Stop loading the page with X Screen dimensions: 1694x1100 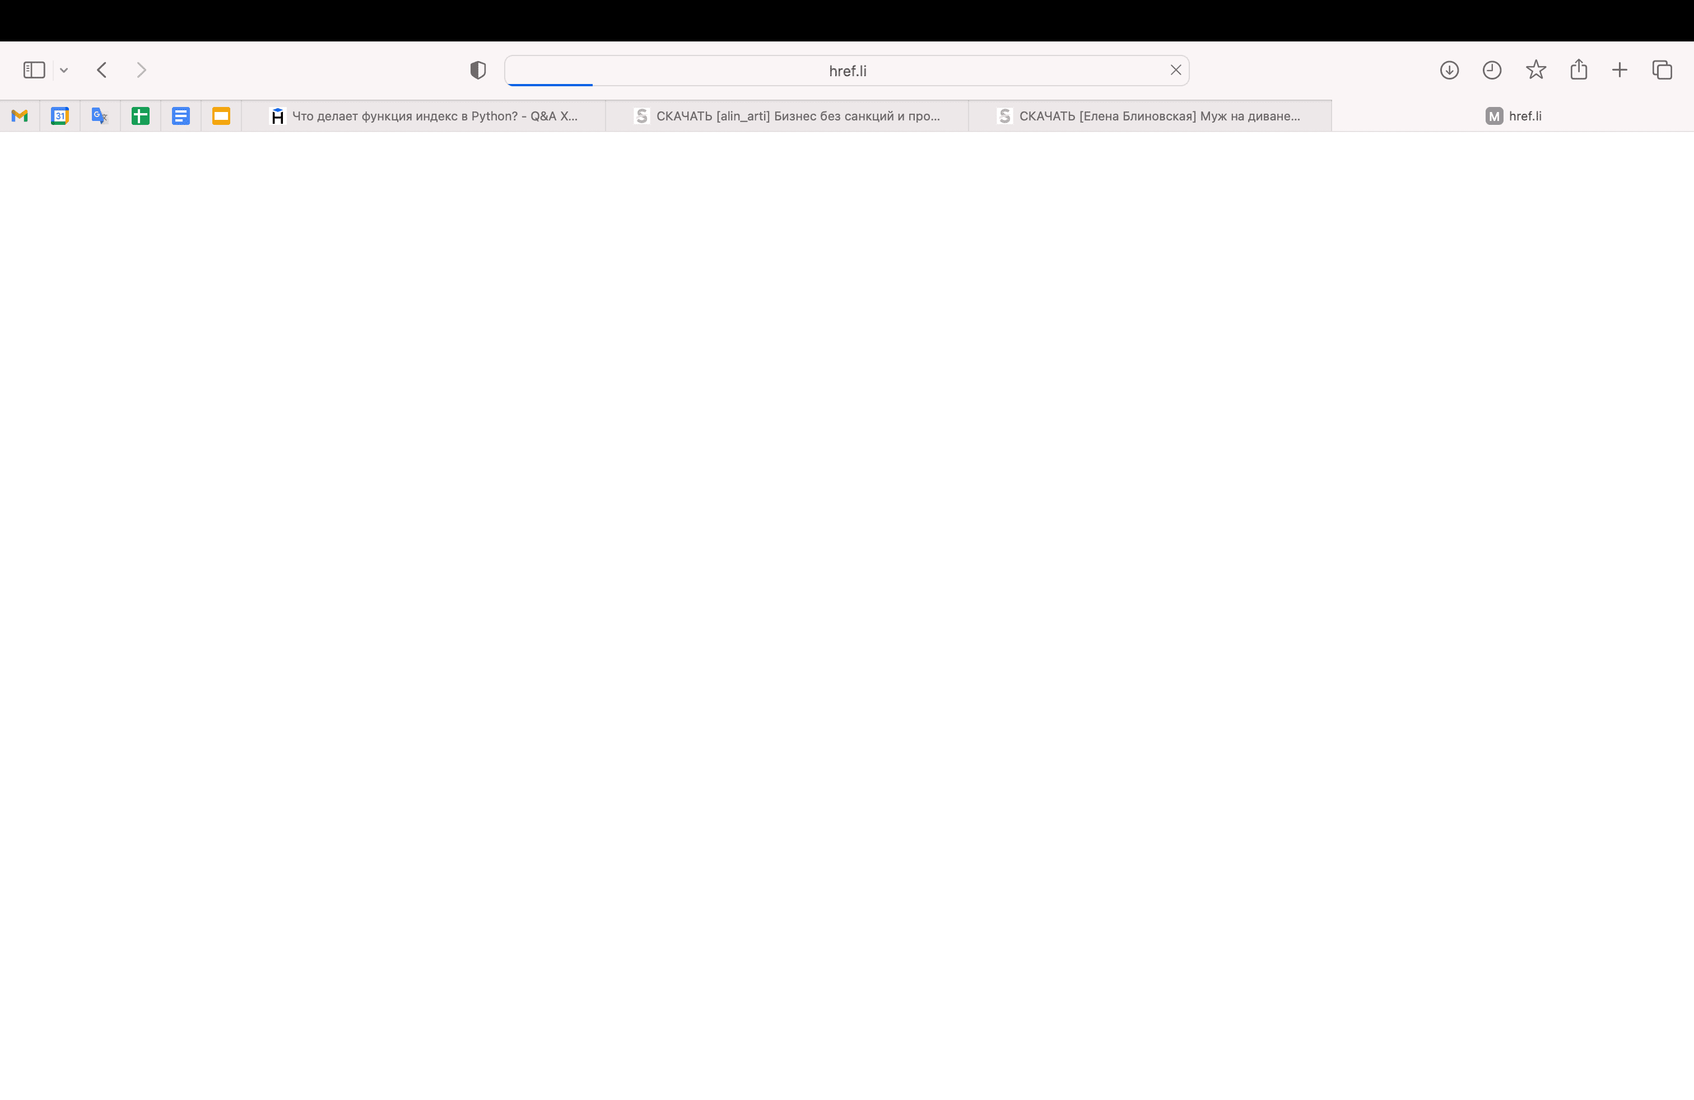pyautogui.click(x=1175, y=69)
